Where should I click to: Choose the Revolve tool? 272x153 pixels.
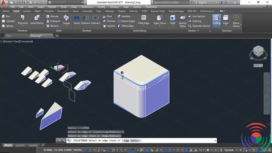(x=53, y=26)
